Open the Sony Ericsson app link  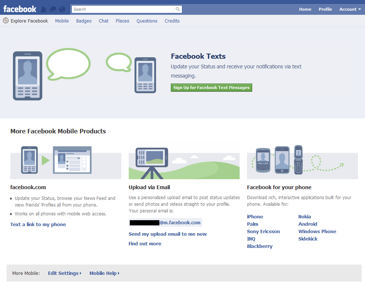[263, 231]
